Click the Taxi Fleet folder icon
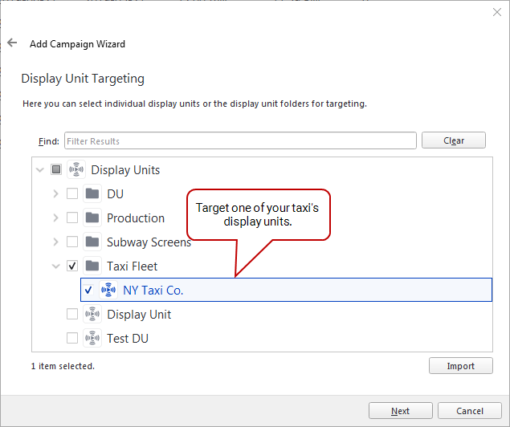Viewport: 510px width, 427px height. click(x=92, y=266)
